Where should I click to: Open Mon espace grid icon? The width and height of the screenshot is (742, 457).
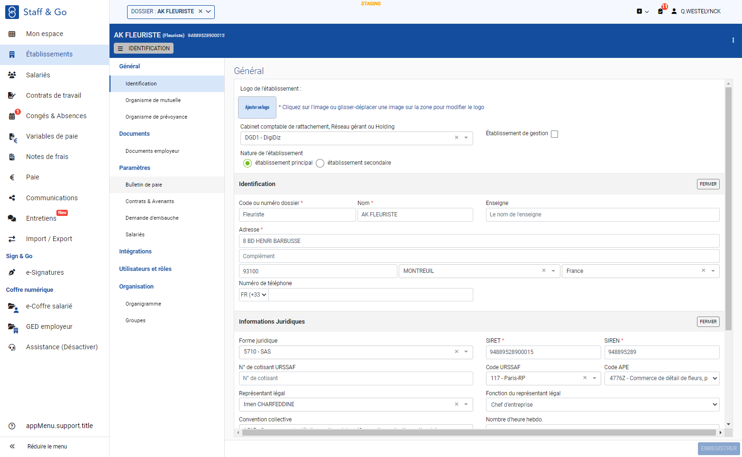[x=12, y=34]
